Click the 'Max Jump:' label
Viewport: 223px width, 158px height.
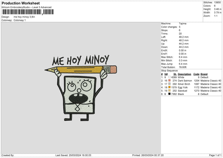pyautogui.click(x=167, y=64)
